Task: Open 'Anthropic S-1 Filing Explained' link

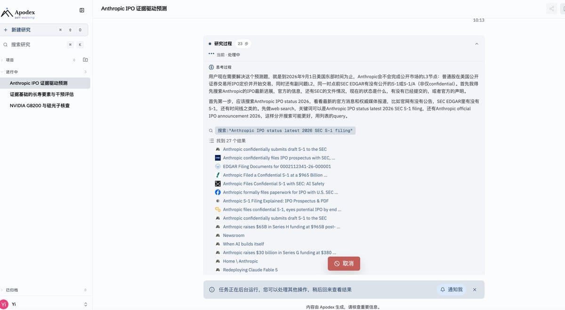Action: click(276, 201)
